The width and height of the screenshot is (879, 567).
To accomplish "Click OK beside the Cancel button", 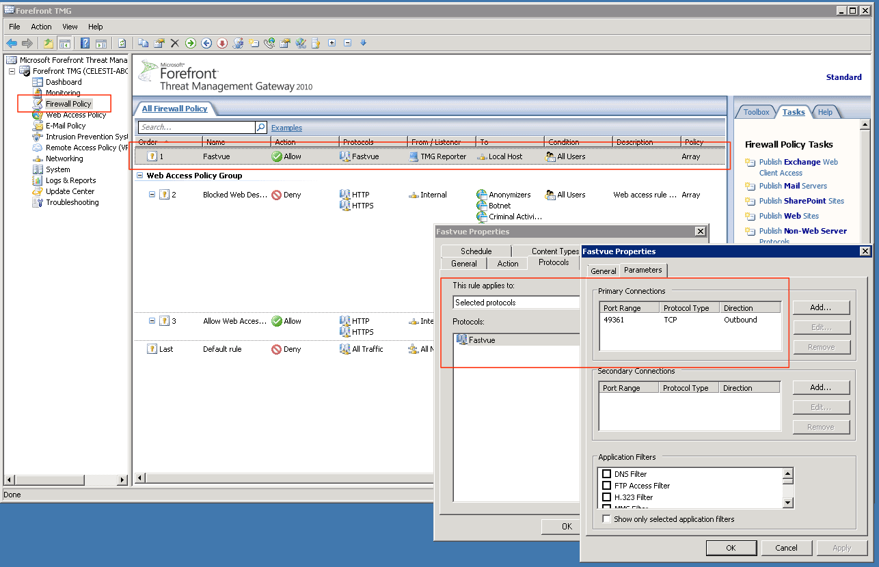I will pyautogui.click(x=731, y=548).
